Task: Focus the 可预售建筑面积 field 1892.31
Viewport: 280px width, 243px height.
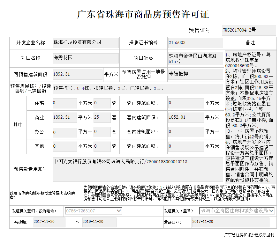Action: [x=77, y=74]
